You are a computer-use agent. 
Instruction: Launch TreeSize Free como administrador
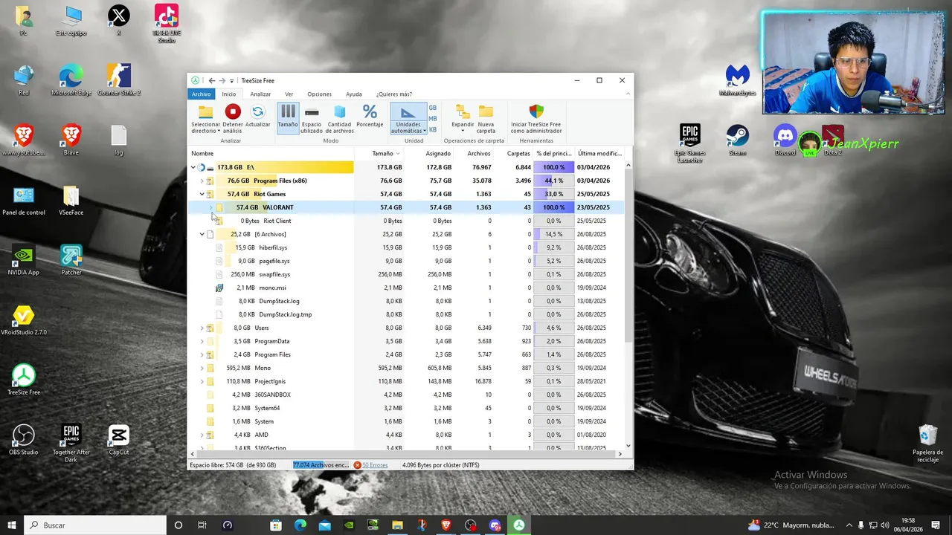[535, 118]
